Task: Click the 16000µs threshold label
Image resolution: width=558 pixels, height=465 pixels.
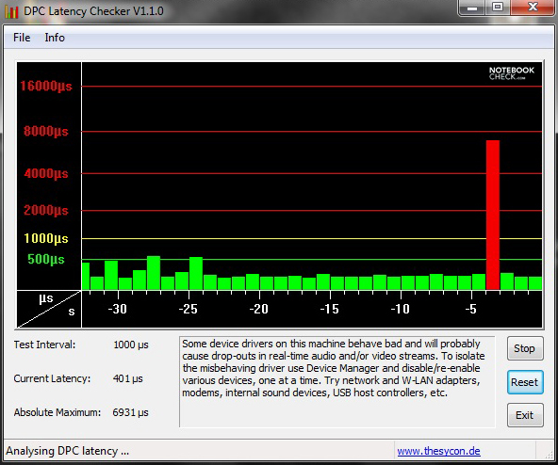Action: (46, 86)
